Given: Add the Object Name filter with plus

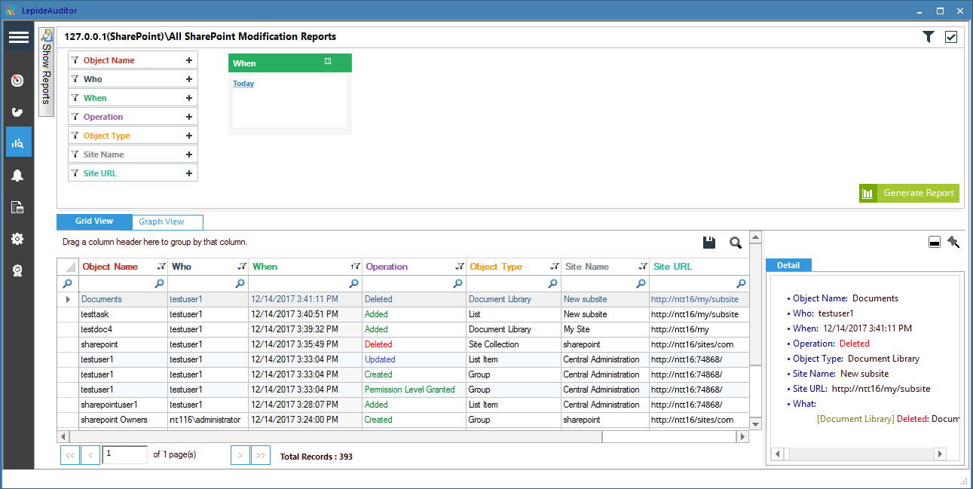Looking at the screenshot, I should pyautogui.click(x=189, y=60).
